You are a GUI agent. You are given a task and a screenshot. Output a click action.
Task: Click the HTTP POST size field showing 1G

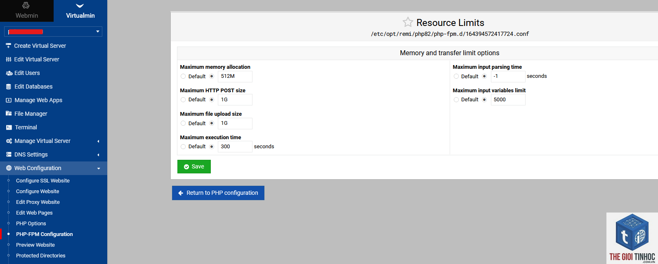click(x=235, y=100)
